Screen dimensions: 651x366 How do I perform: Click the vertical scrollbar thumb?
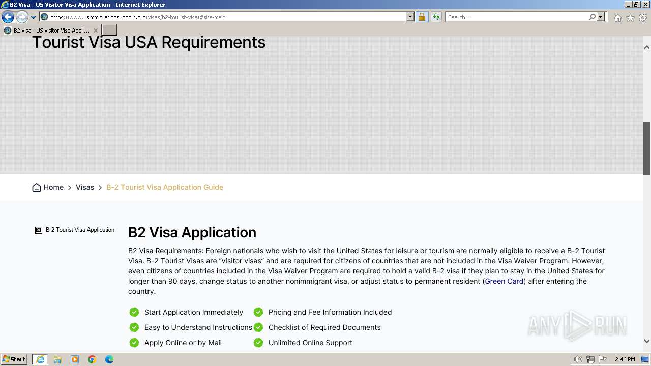coord(647,148)
